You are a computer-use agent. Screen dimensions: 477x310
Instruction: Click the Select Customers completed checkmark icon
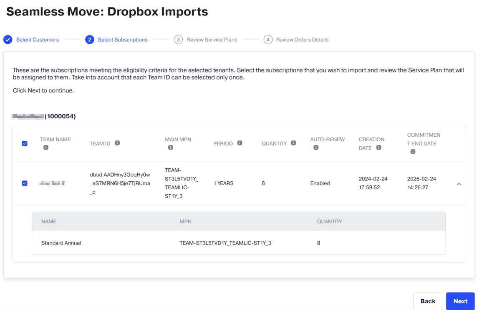pos(8,40)
